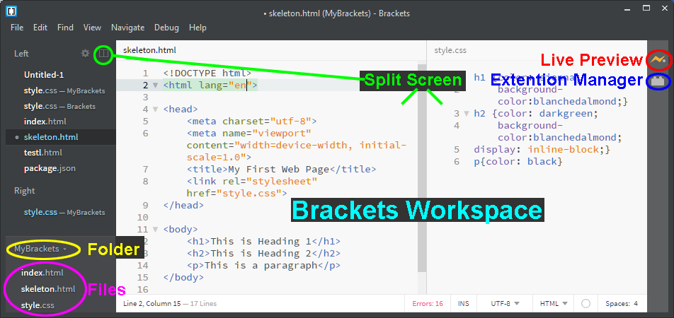674x318 pixels.
Task: Select skeleton.html in the Left working files
Action: click(51, 137)
